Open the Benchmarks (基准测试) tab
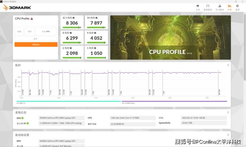The image size is (246, 147). pos(208,7)
